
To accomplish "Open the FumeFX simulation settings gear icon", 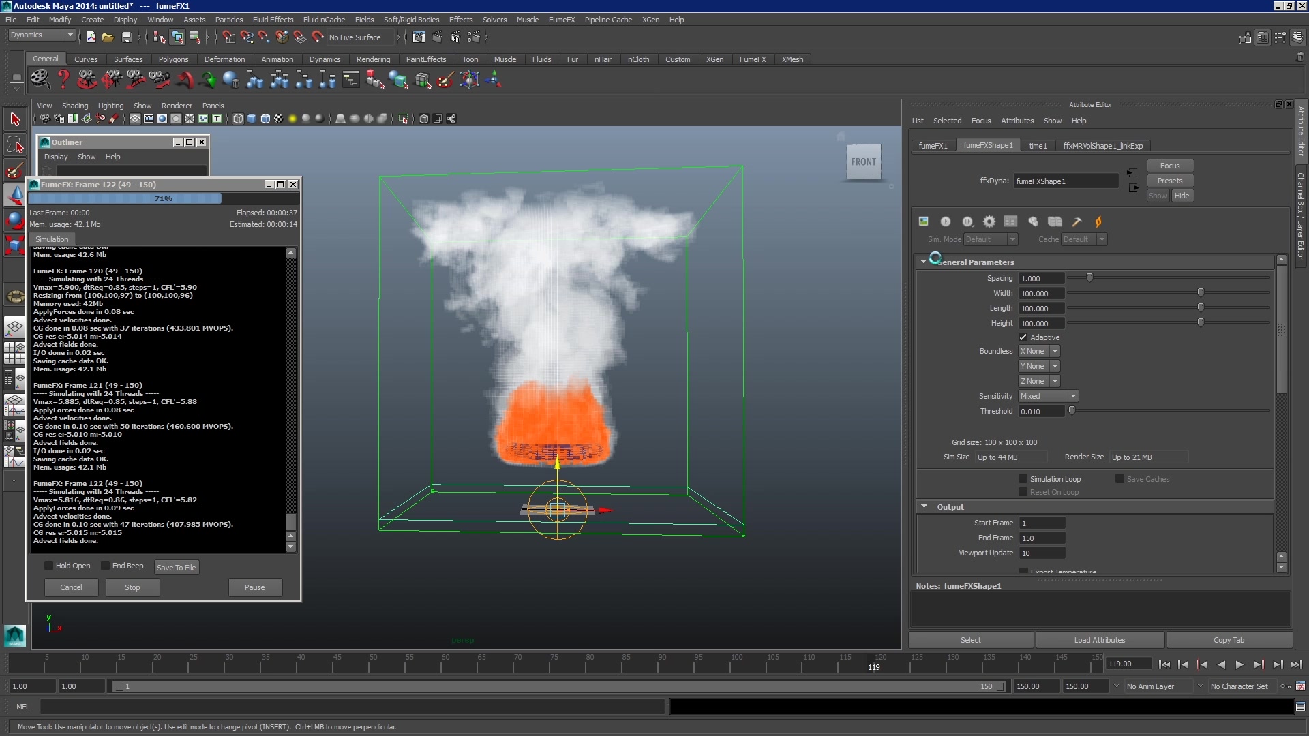I will pyautogui.click(x=989, y=221).
